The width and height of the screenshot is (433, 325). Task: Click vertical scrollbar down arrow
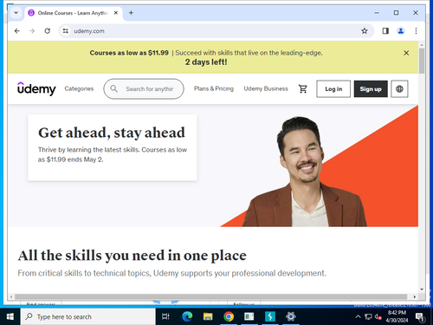click(422, 289)
